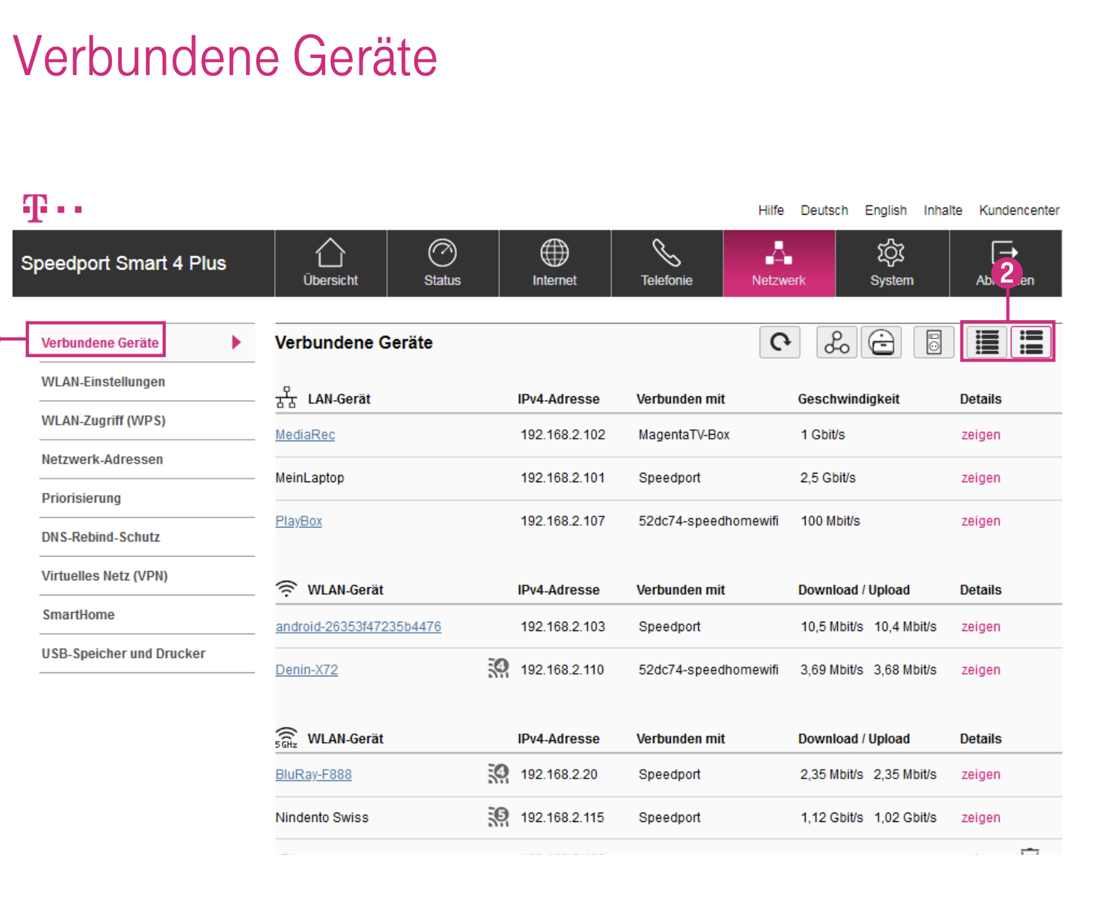Open the Kundencenter link
This screenshot has height=897, width=1115.
click(x=1019, y=210)
